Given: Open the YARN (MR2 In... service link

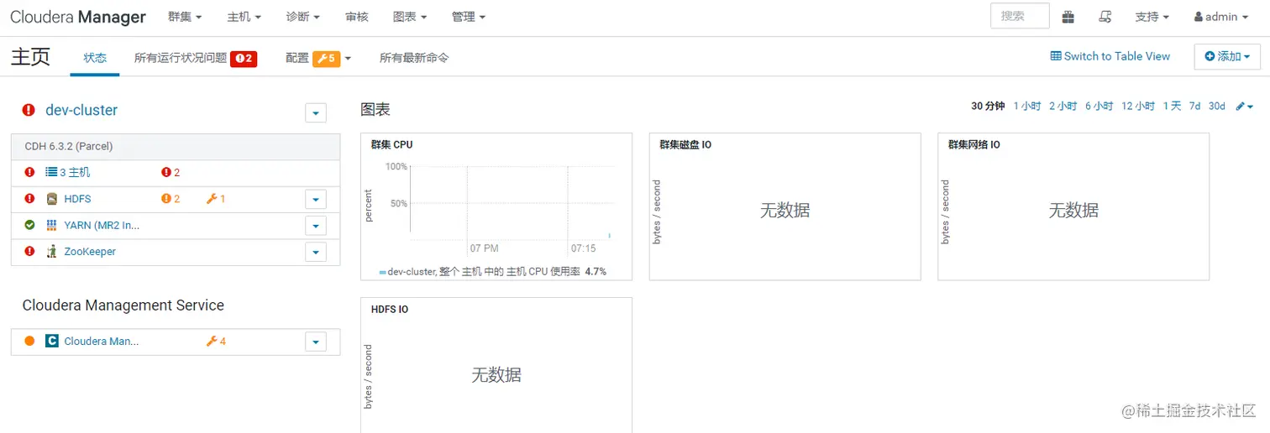Looking at the screenshot, I should 102,225.
